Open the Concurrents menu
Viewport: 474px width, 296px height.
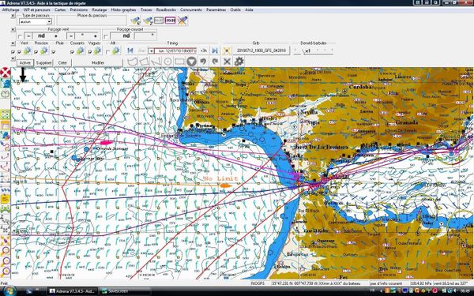coord(190,9)
